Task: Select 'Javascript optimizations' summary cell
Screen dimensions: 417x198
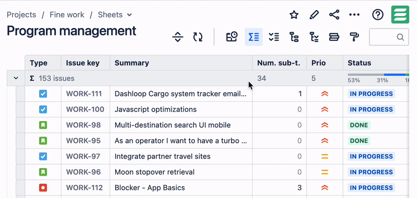Action: (x=181, y=109)
